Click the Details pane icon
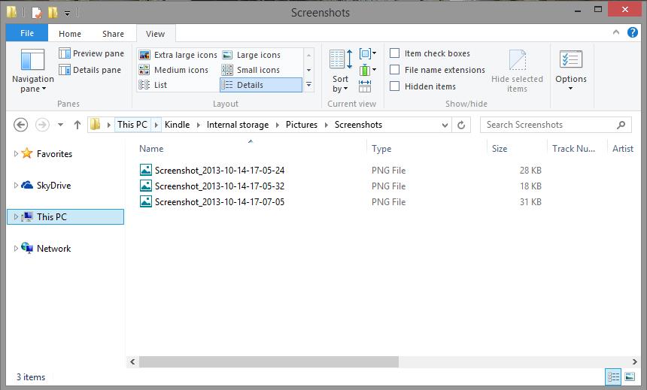 (65, 70)
